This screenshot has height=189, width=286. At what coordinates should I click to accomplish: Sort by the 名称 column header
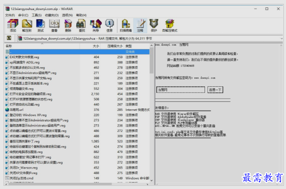(42, 46)
